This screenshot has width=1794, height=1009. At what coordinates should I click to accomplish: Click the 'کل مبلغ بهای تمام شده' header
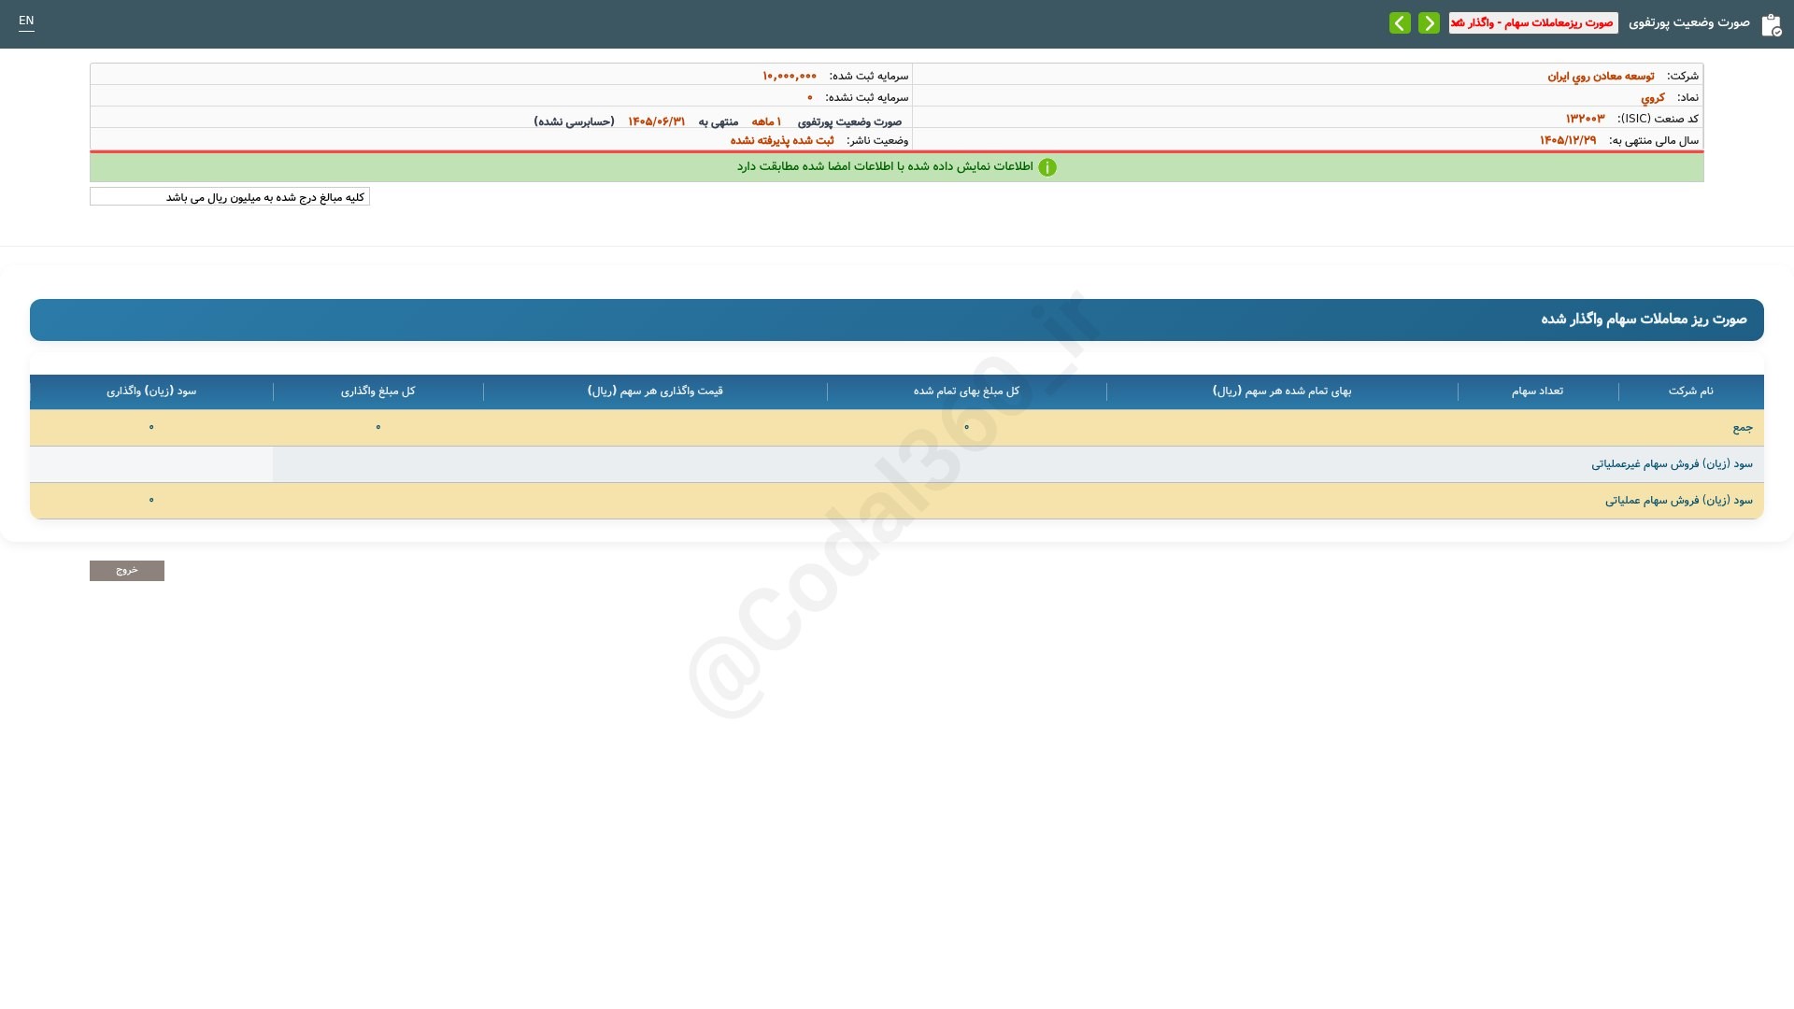point(966,391)
